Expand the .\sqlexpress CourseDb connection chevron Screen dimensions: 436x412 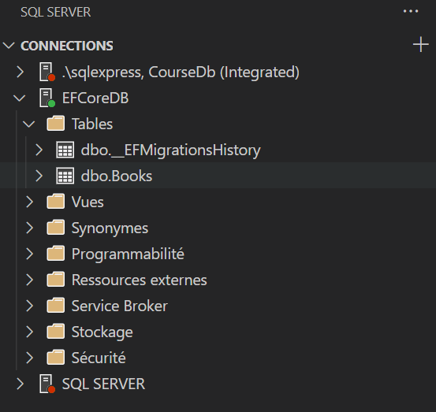click(x=20, y=72)
